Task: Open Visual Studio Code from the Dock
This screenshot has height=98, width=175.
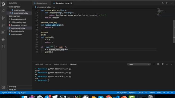Action: [116, 97]
